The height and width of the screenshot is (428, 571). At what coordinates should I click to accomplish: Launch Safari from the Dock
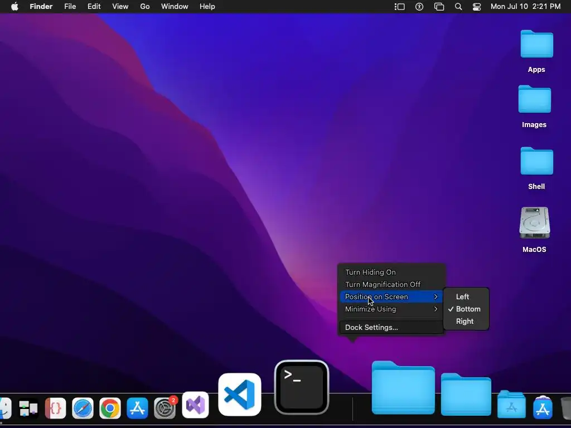pos(83,408)
